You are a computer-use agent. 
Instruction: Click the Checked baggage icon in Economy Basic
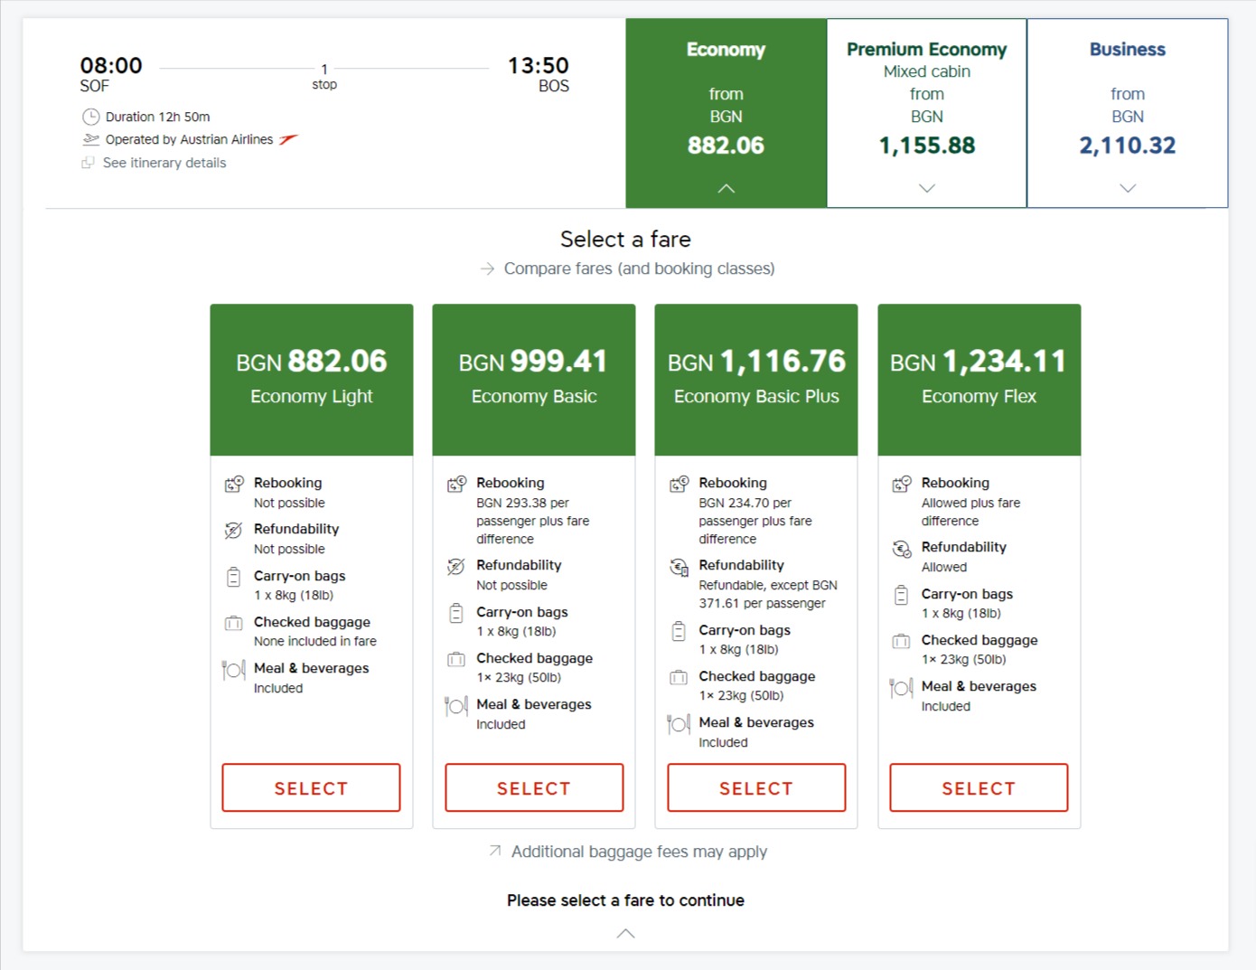455,659
